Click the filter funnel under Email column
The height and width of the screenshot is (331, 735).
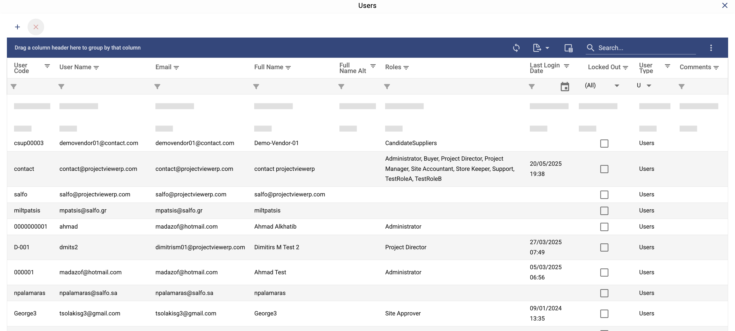coord(157,87)
